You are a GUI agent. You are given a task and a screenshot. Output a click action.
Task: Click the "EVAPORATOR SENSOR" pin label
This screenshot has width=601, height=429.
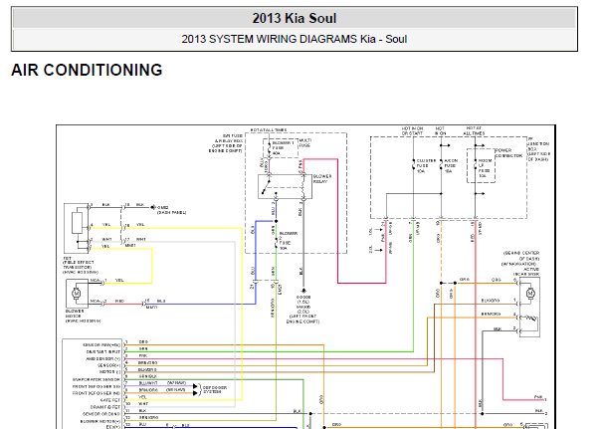point(97,379)
